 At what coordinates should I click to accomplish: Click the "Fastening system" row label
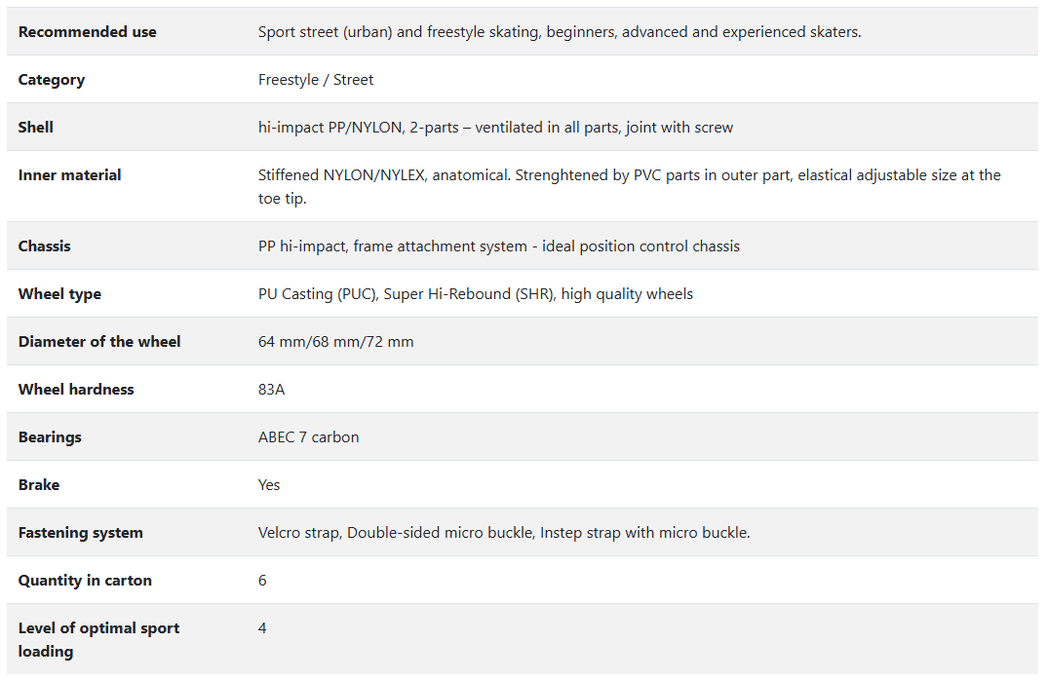[x=80, y=533]
